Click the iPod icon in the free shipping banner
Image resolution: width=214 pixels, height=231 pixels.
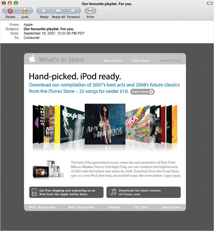click(x=34, y=192)
